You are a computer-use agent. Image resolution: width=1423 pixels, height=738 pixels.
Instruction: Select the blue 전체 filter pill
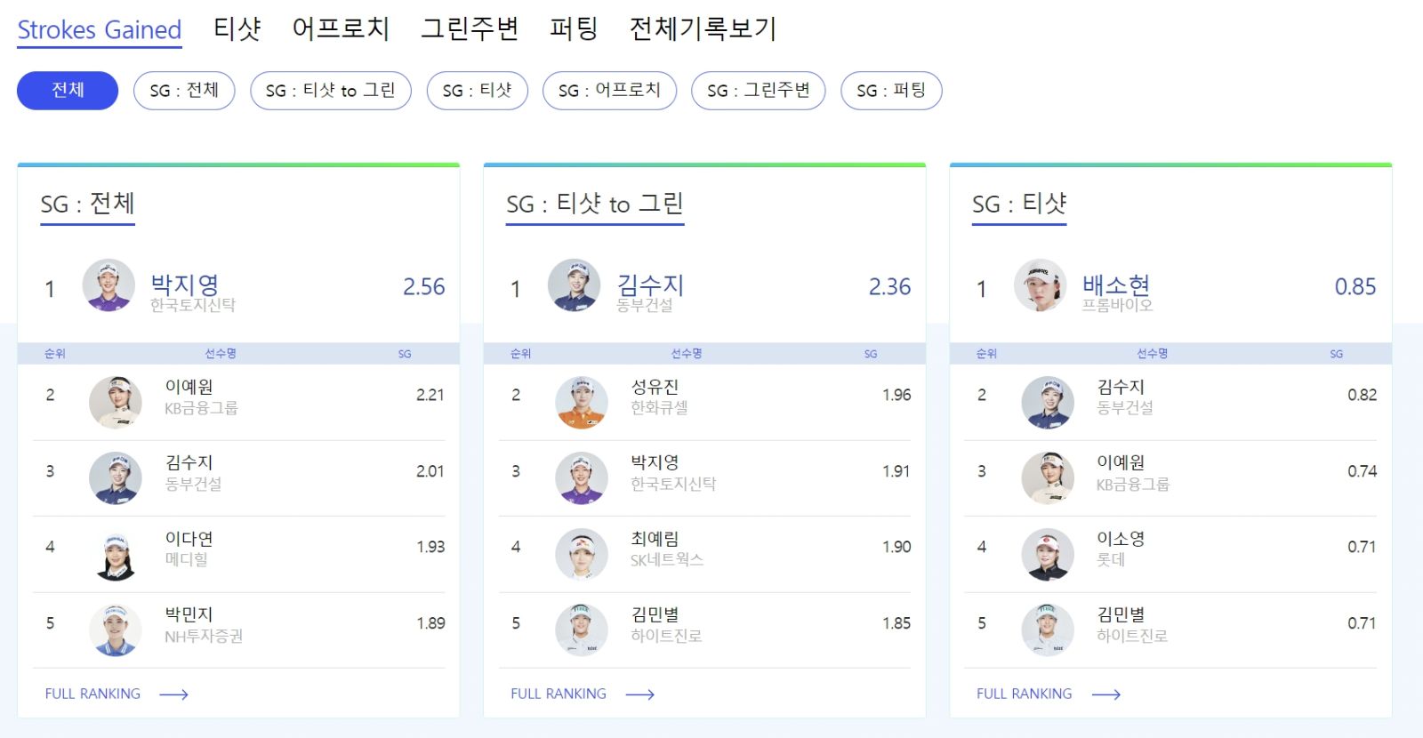(68, 91)
